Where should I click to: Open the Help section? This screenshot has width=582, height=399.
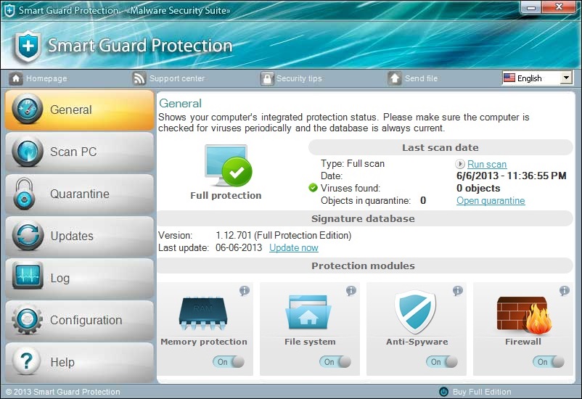79,362
